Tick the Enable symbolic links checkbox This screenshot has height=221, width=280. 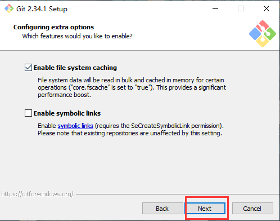click(28, 113)
